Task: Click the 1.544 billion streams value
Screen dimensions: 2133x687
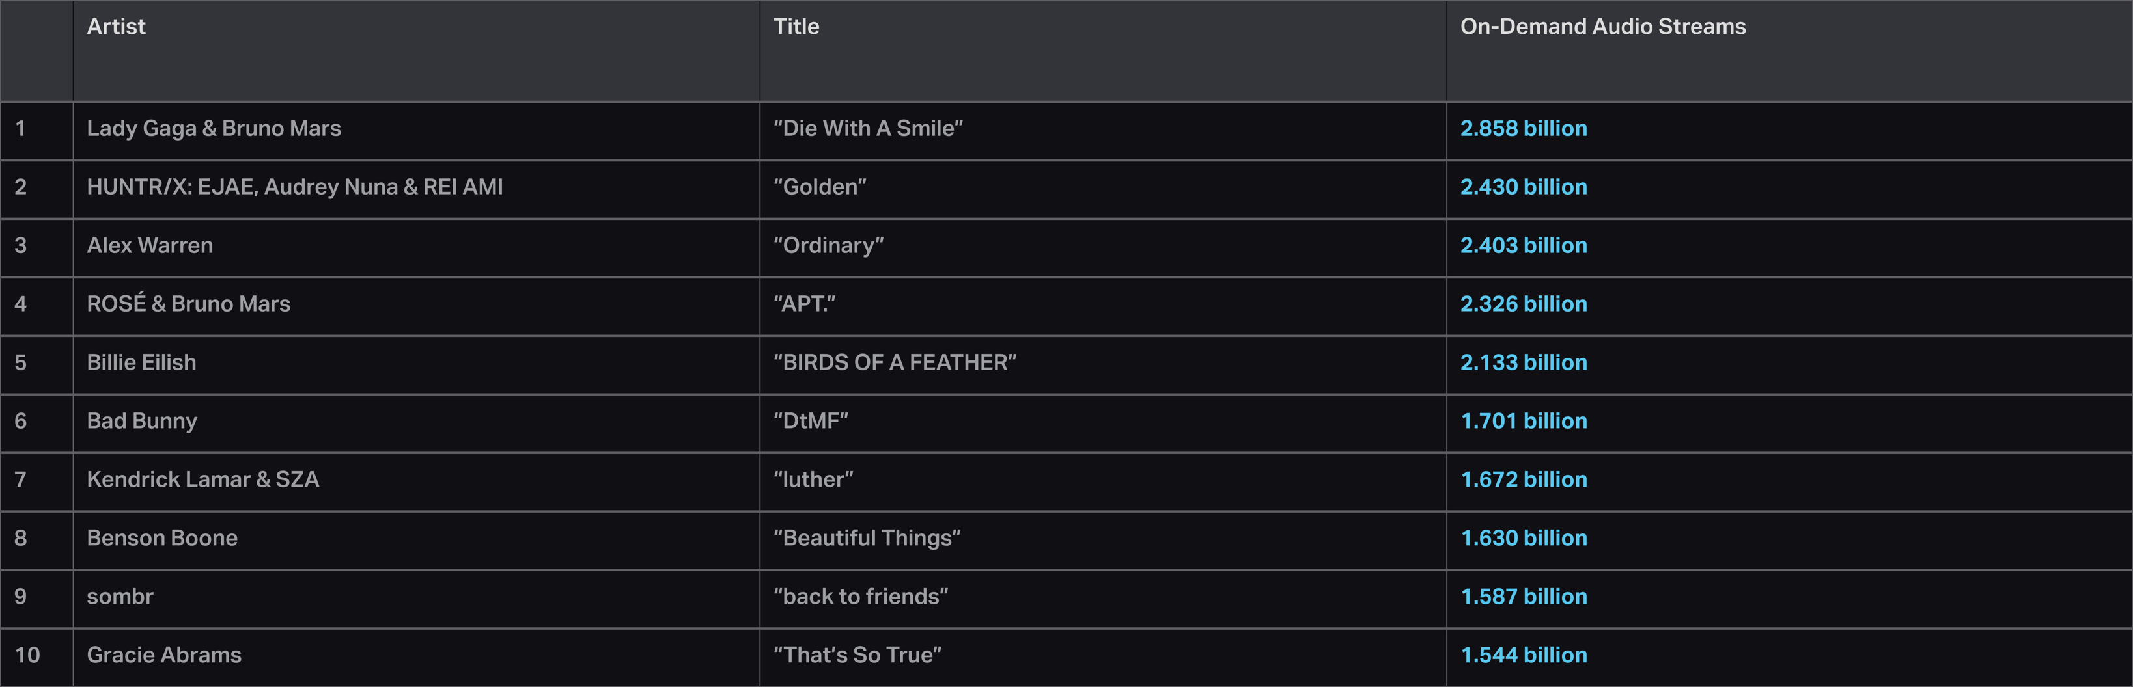Action: pos(1523,654)
